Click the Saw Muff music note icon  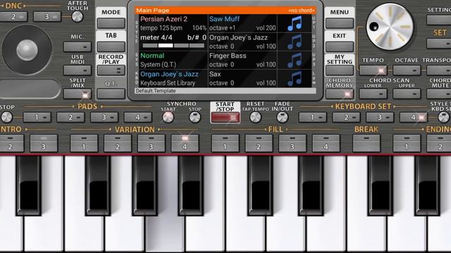tap(295, 23)
